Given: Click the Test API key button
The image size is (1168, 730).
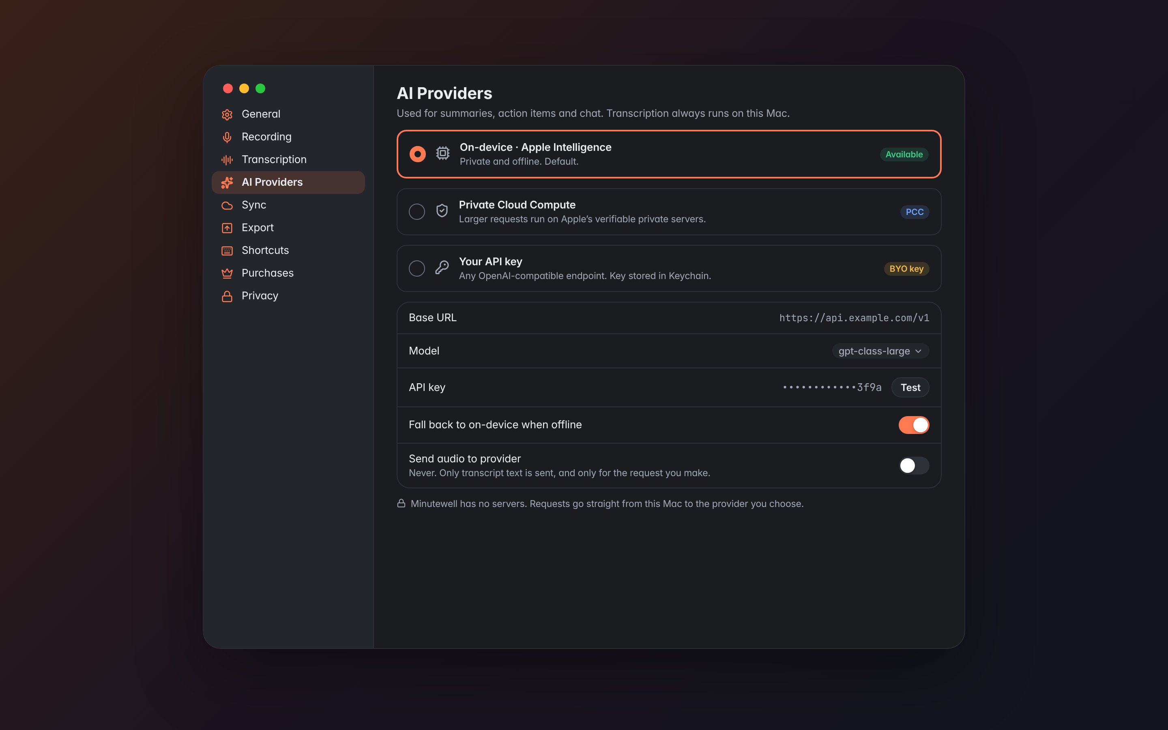Looking at the screenshot, I should point(910,387).
